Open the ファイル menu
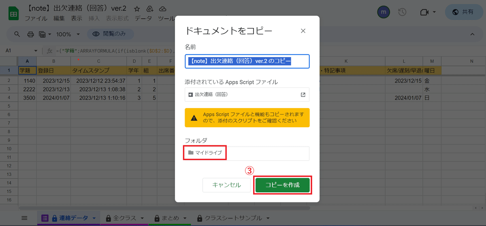This screenshot has height=226, width=486. tap(36, 18)
